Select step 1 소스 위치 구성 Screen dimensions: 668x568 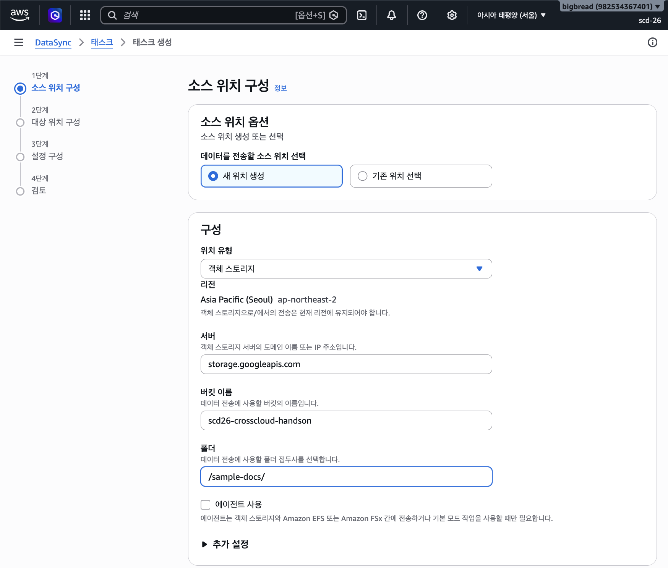tap(56, 88)
